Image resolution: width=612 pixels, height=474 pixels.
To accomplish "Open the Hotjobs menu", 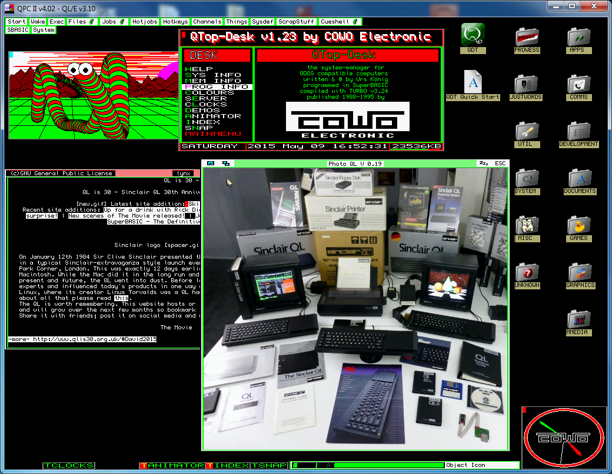I will click(145, 22).
